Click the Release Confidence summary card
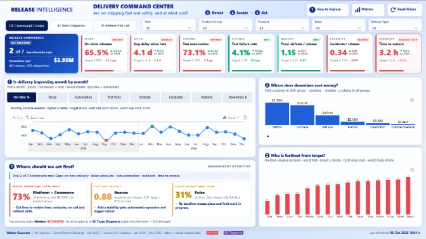The width and height of the screenshot is (426, 239). click(42, 54)
